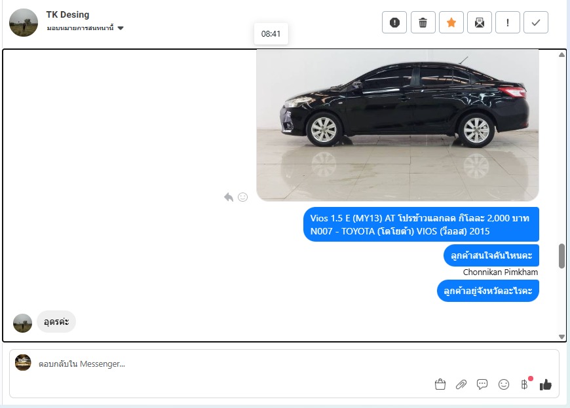The width and height of the screenshot is (570, 408).
Task: Open assign conversation dropdown arrow
Action: click(x=121, y=28)
